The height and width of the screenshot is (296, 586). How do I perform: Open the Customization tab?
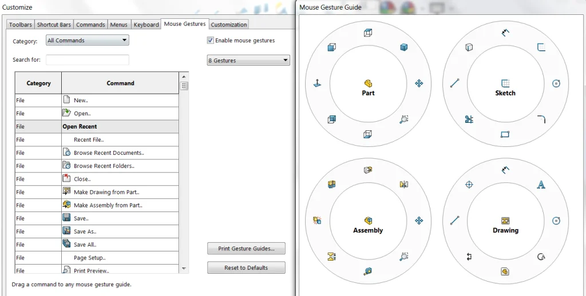(229, 25)
